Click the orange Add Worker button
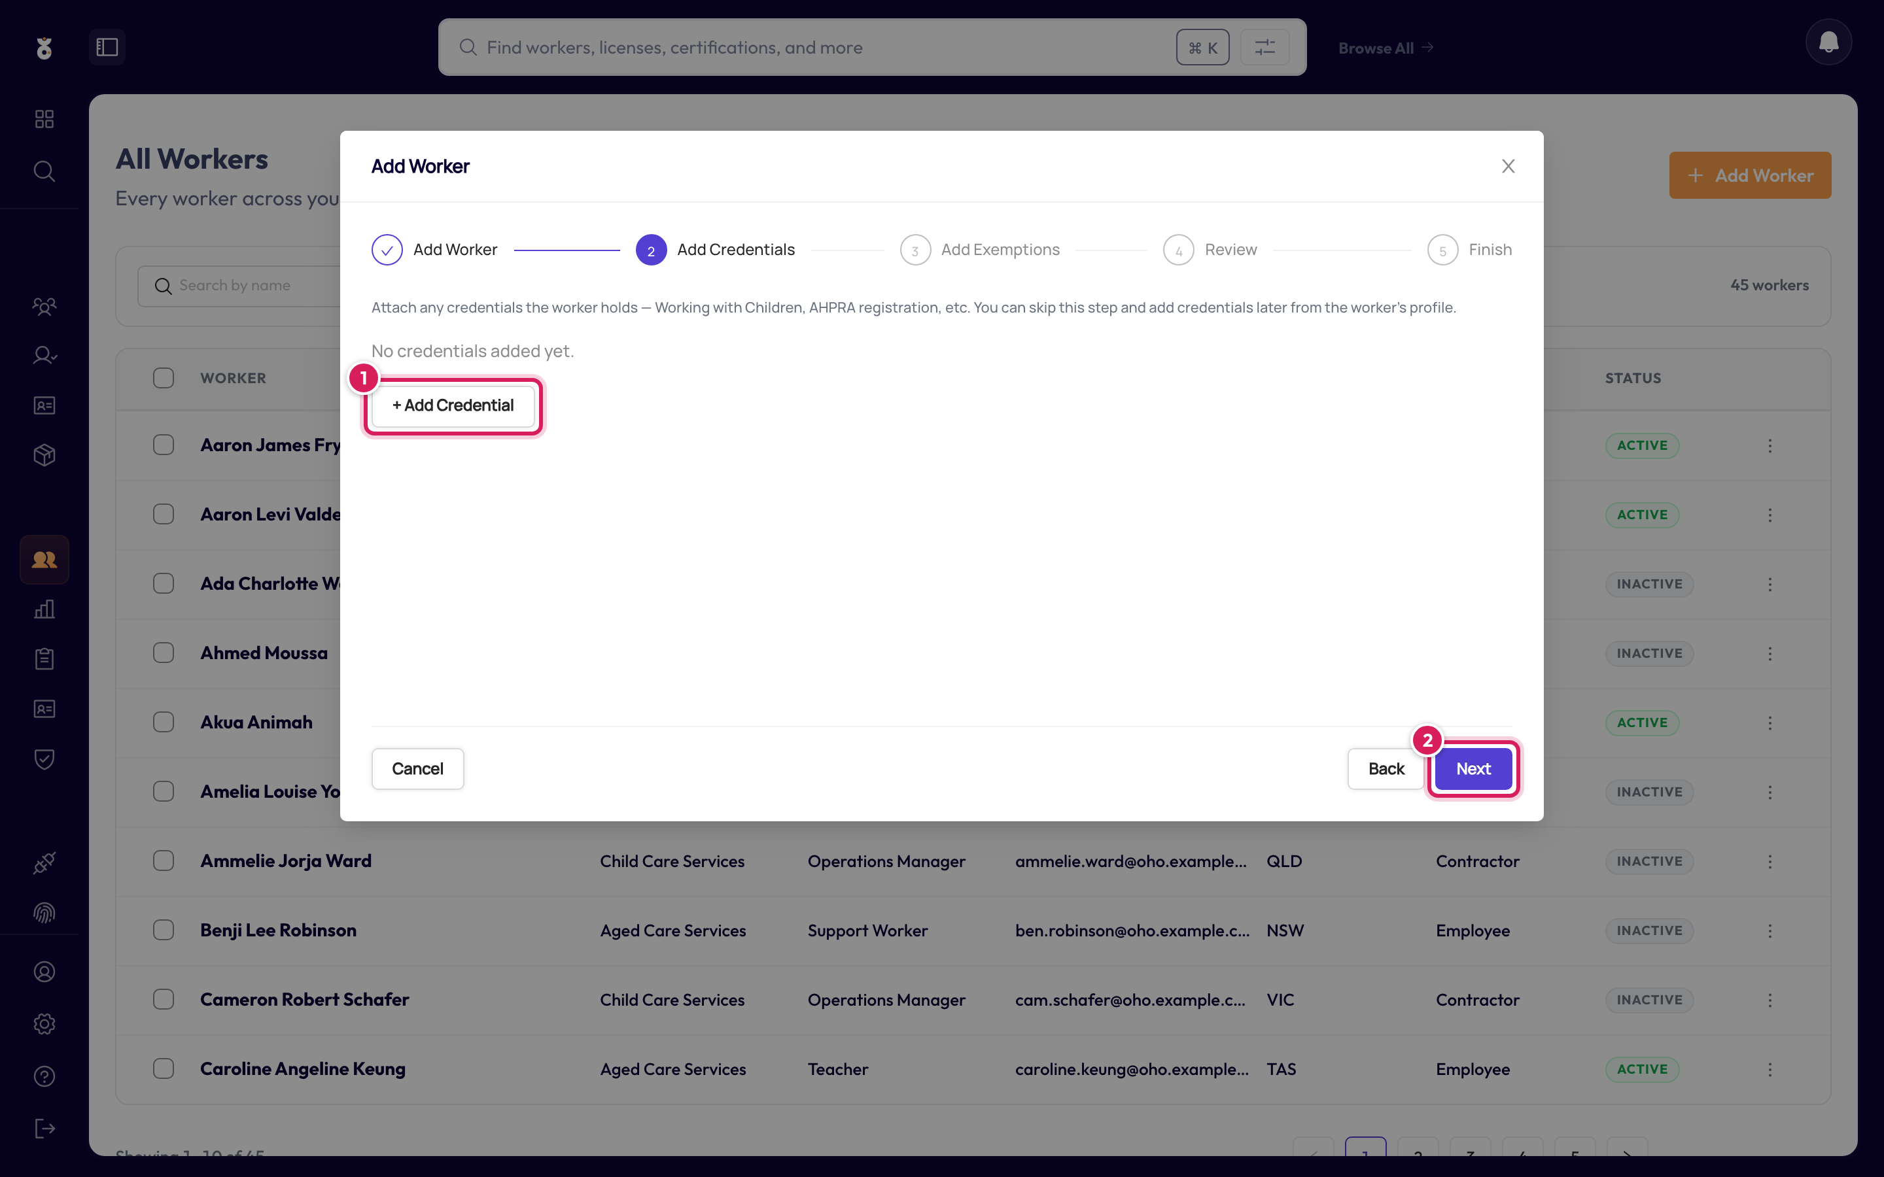 pyautogui.click(x=1749, y=175)
